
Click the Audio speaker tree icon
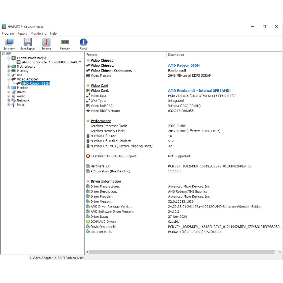coord(13,96)
